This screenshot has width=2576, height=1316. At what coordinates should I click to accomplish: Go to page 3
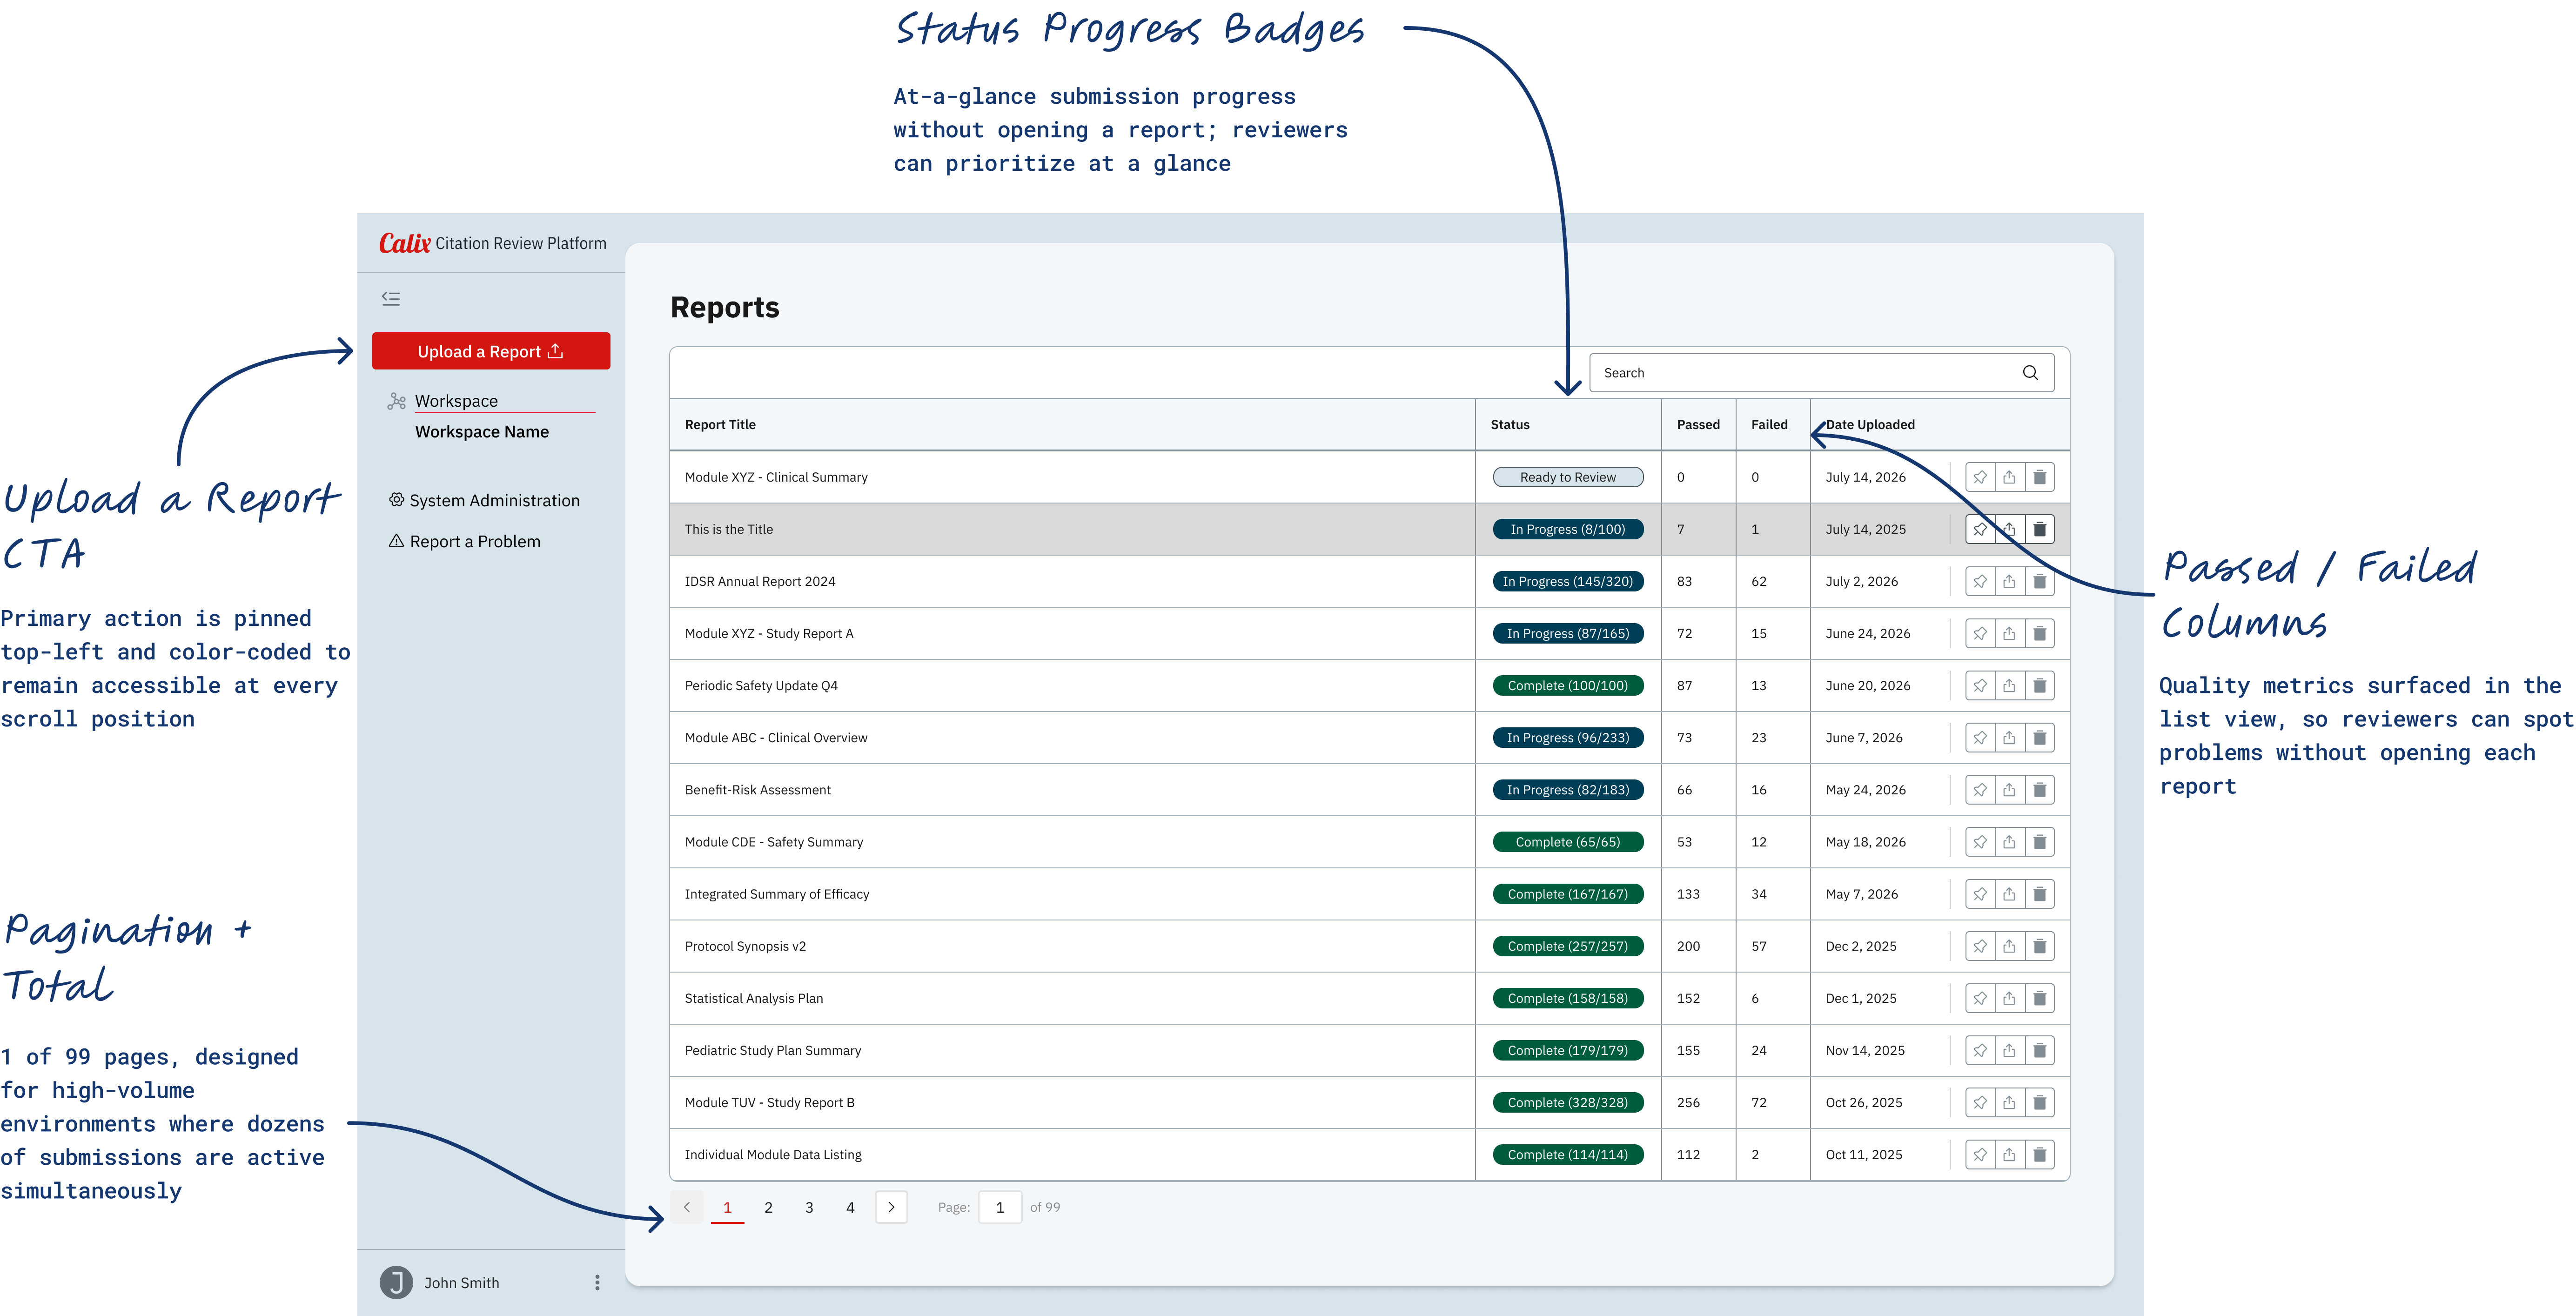809,1207
